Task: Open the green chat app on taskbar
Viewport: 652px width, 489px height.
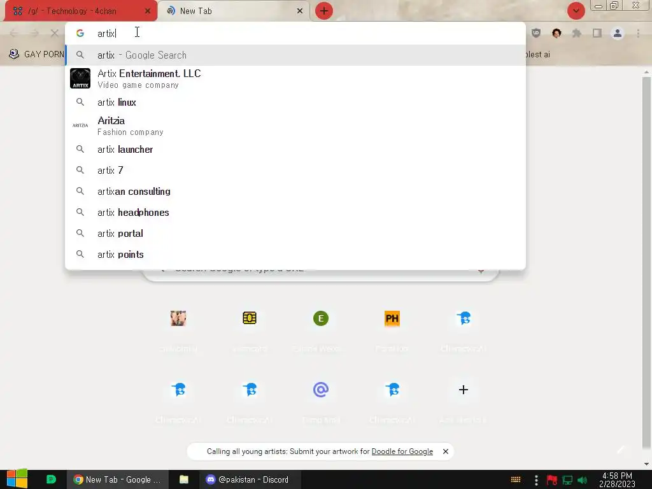Action: (51, 479)
